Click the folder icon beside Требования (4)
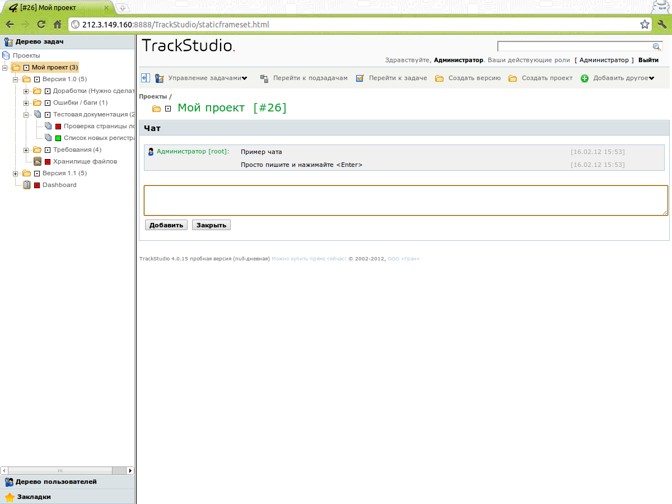The width and height of the screenshot is (672, 504). (37, 150)
